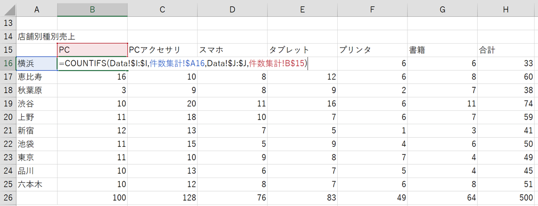Click the 新宿 store cell
This screenshot has height=206, width=538.
coord(37,131)
